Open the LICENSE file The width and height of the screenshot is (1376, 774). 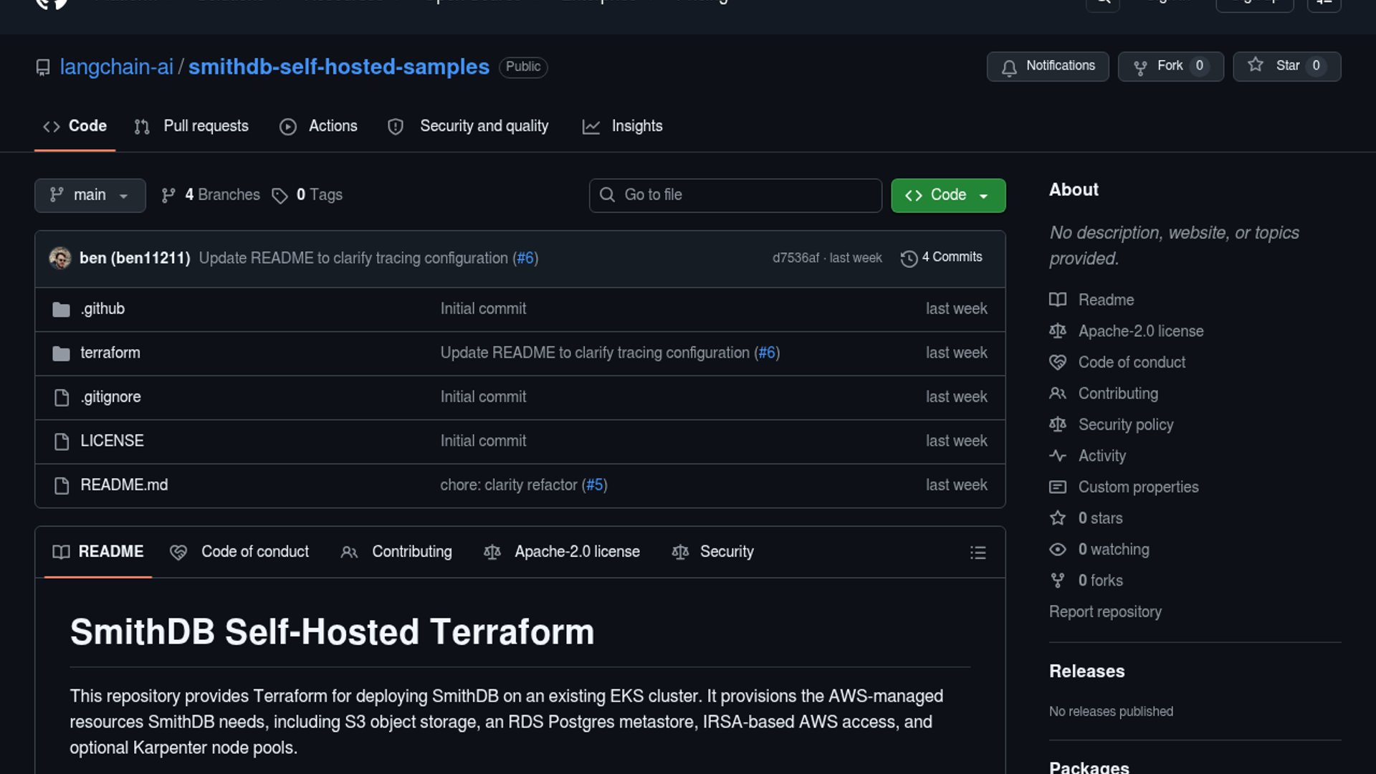[x=112, y=441]
